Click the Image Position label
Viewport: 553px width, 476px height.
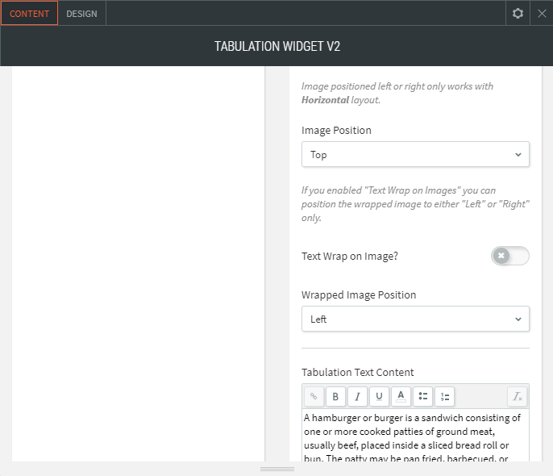pos(336,130)
